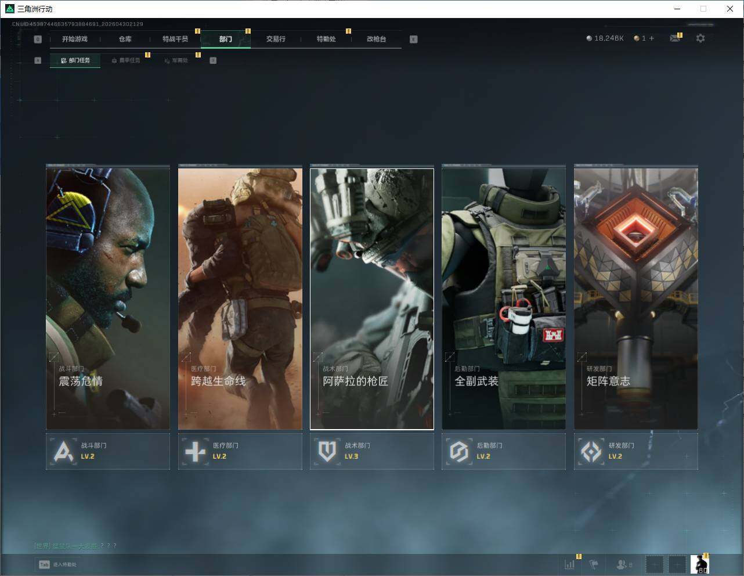The height and width of the screenshot is (576, 744).
Task: Click the 医疗部门 LV.2 button
Action: [x=240, y=451]
